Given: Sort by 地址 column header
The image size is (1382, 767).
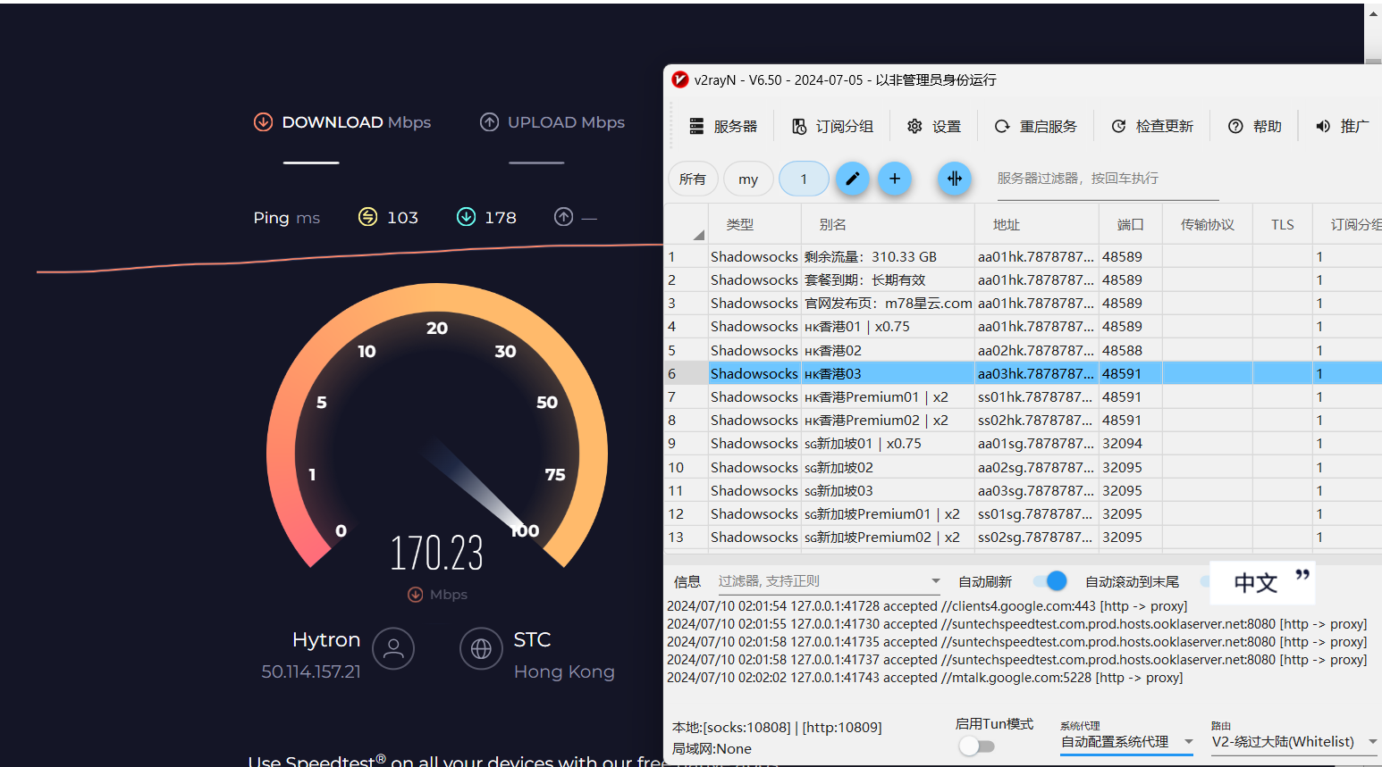Looking at the screenshot, I should click(x=1036, y=224).
